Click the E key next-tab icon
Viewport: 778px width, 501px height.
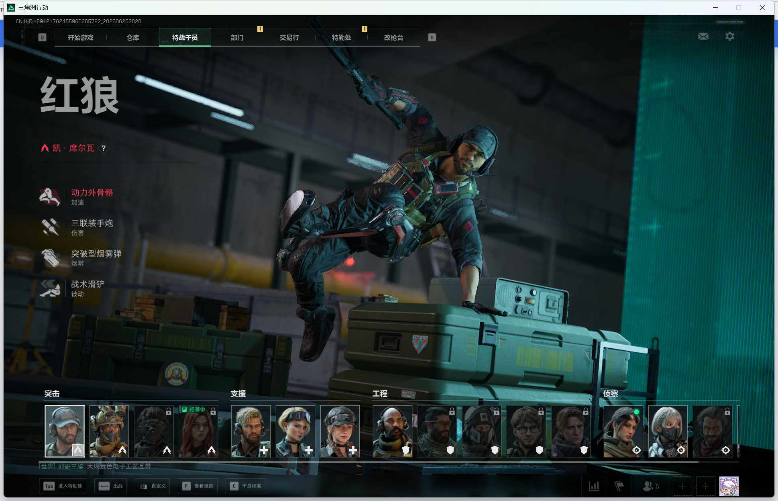coord(432,37)
